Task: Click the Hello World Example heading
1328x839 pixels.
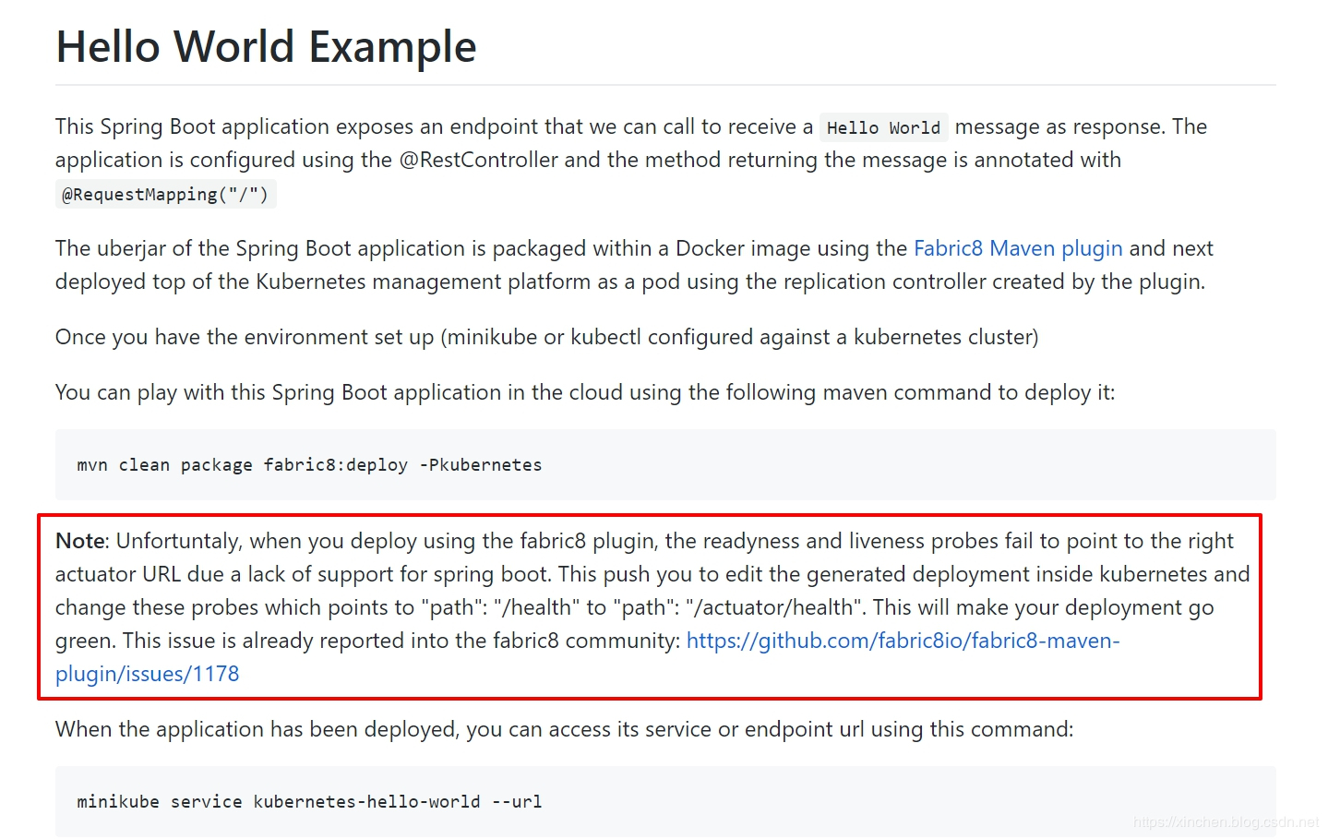Action: tap(266, 47)
